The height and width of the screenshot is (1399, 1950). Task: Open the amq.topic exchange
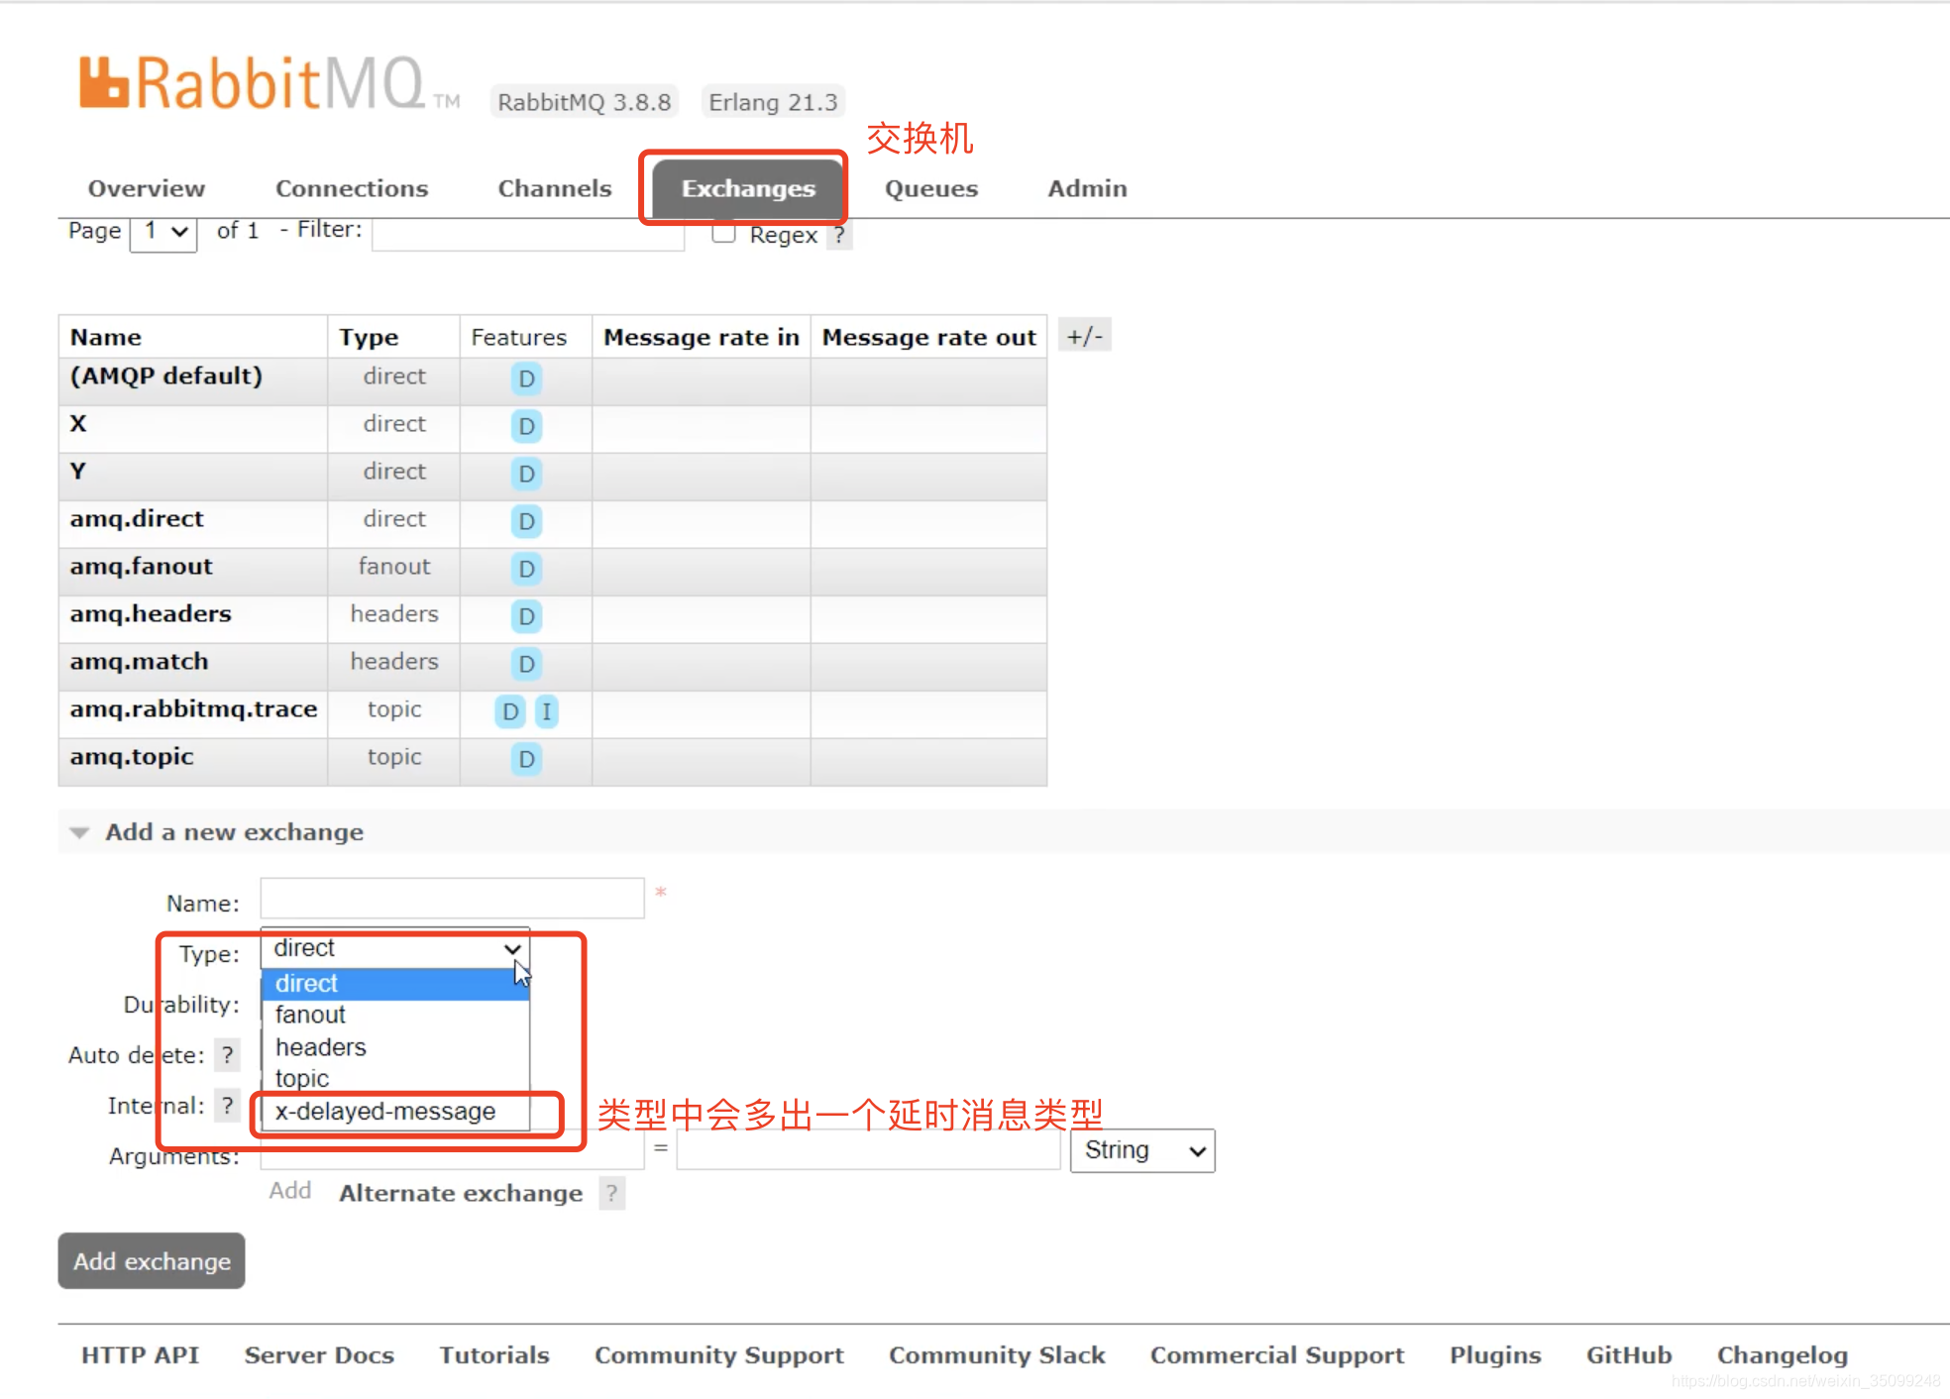tap(132, 757)
